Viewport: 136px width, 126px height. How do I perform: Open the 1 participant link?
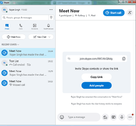(x=65, y=16)
